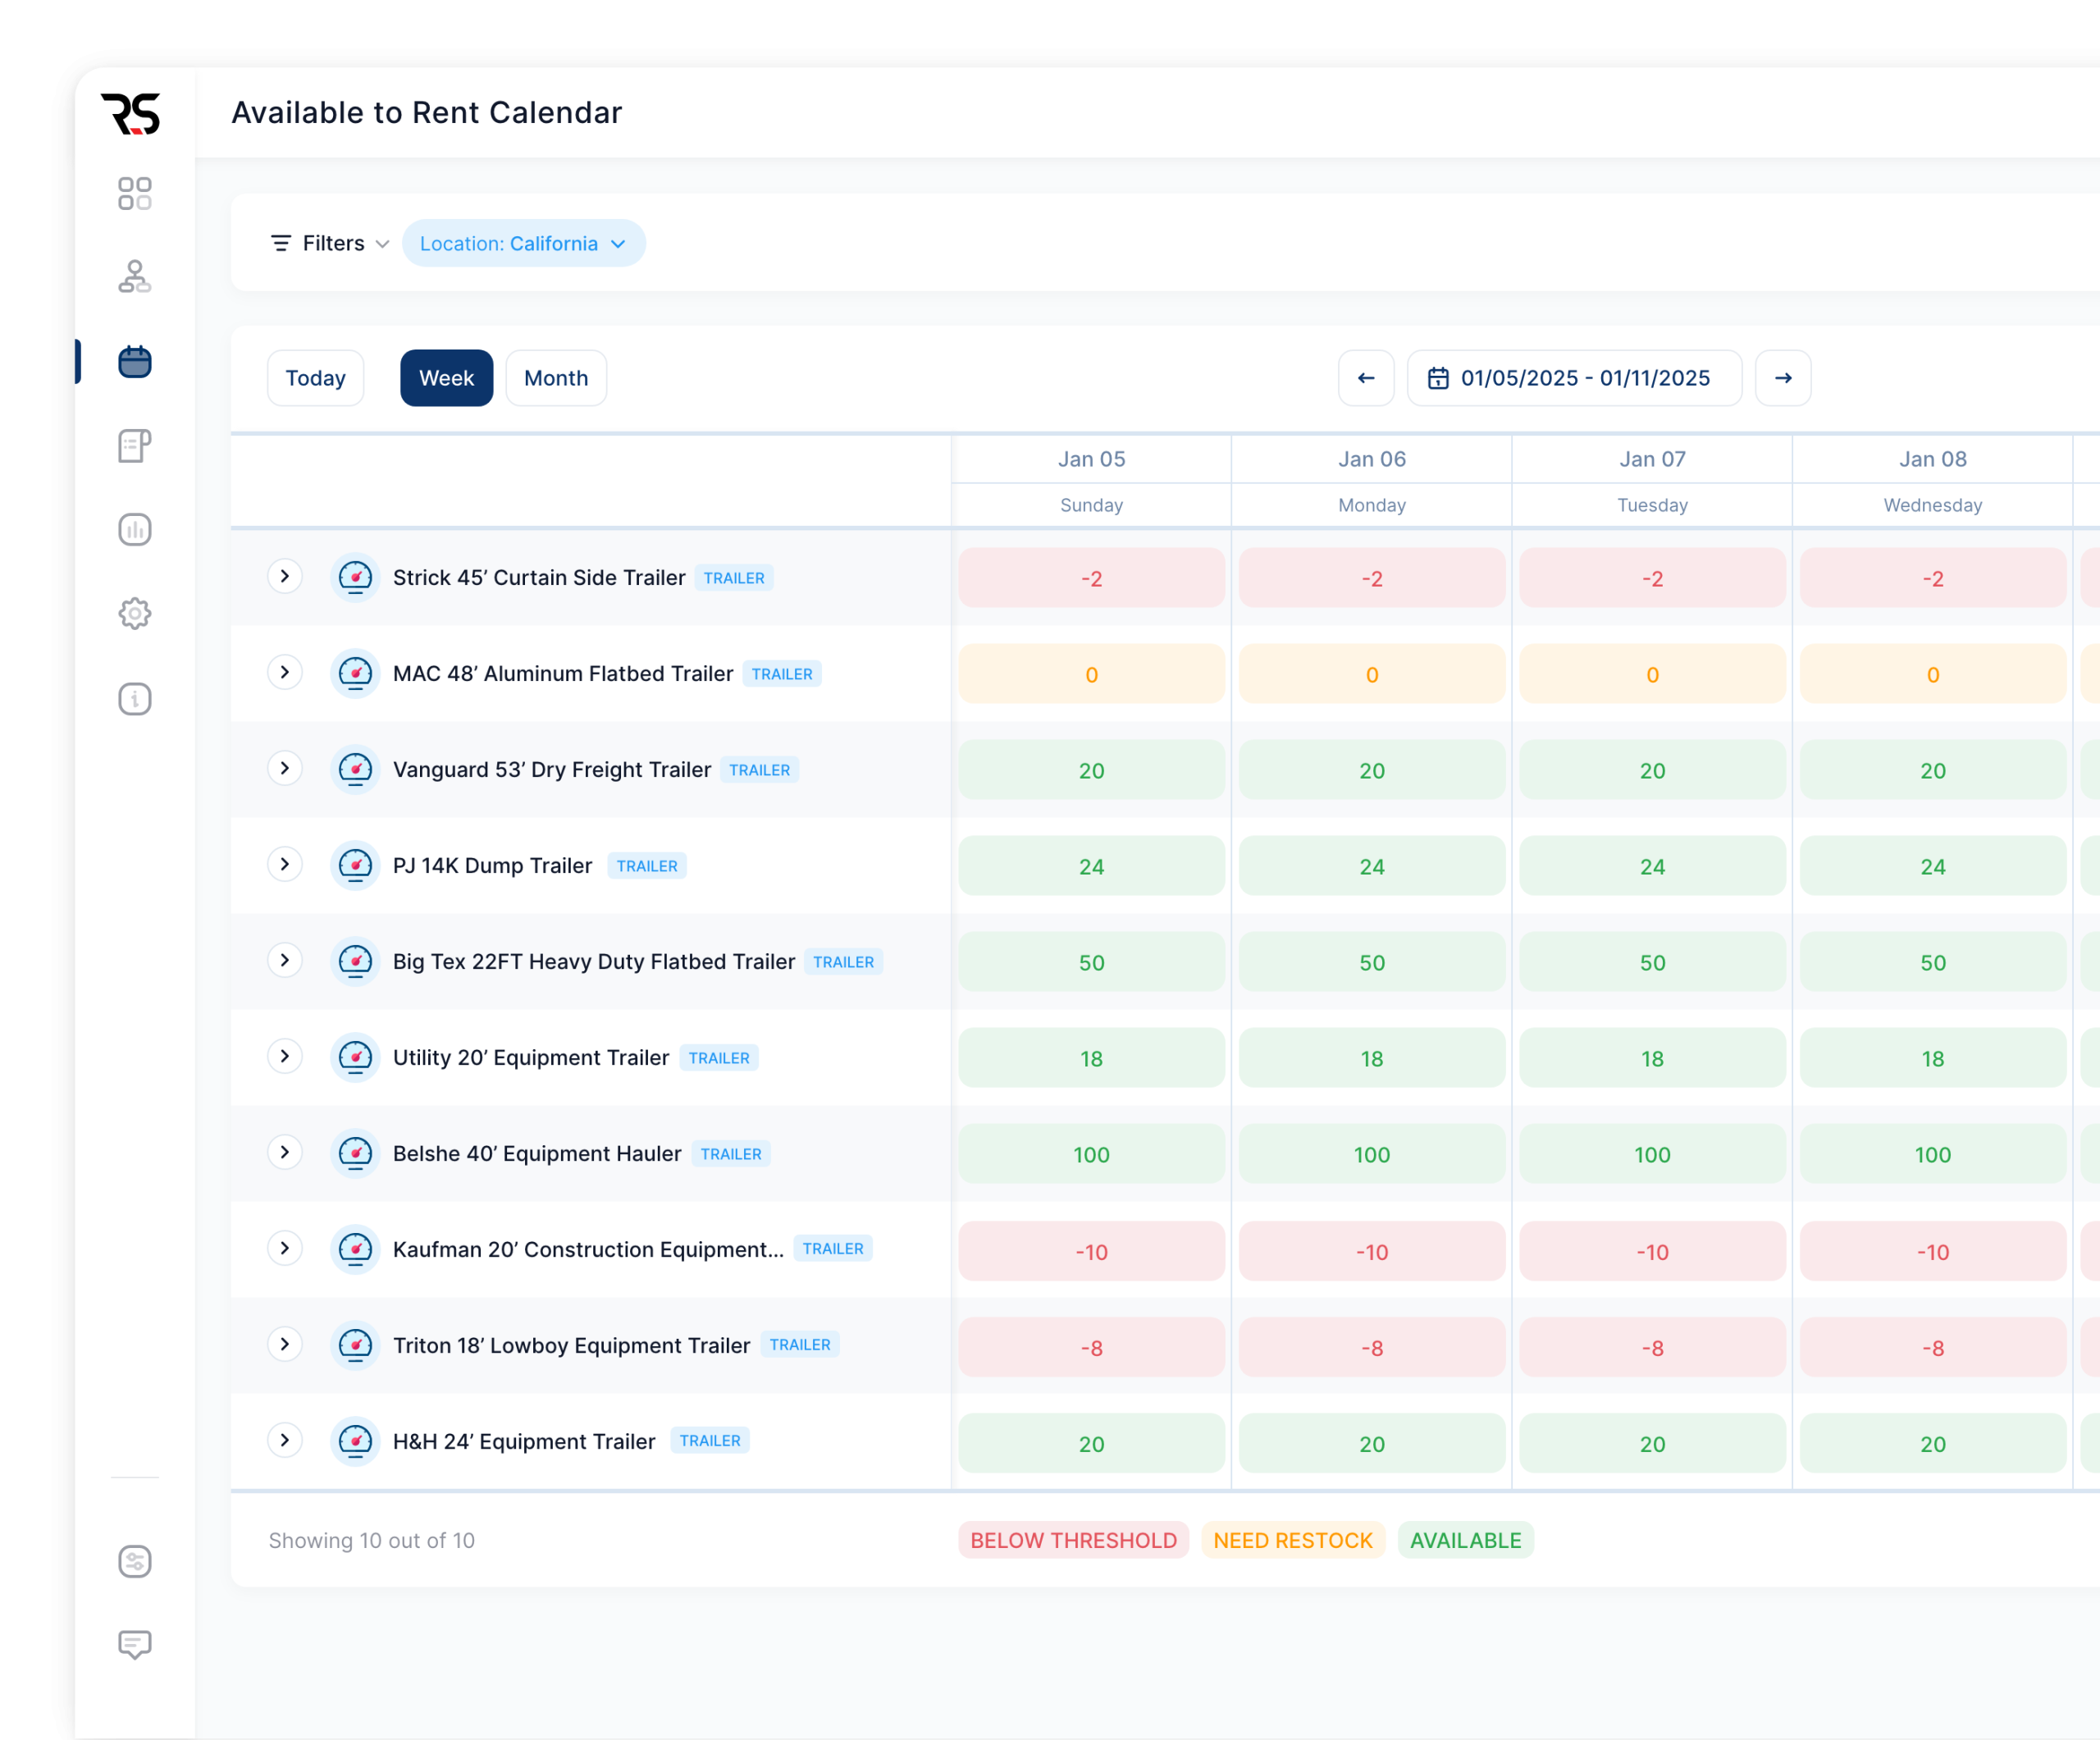
Task: Open the reports bar-chart sidebar icon
Action: coord(134,529)
